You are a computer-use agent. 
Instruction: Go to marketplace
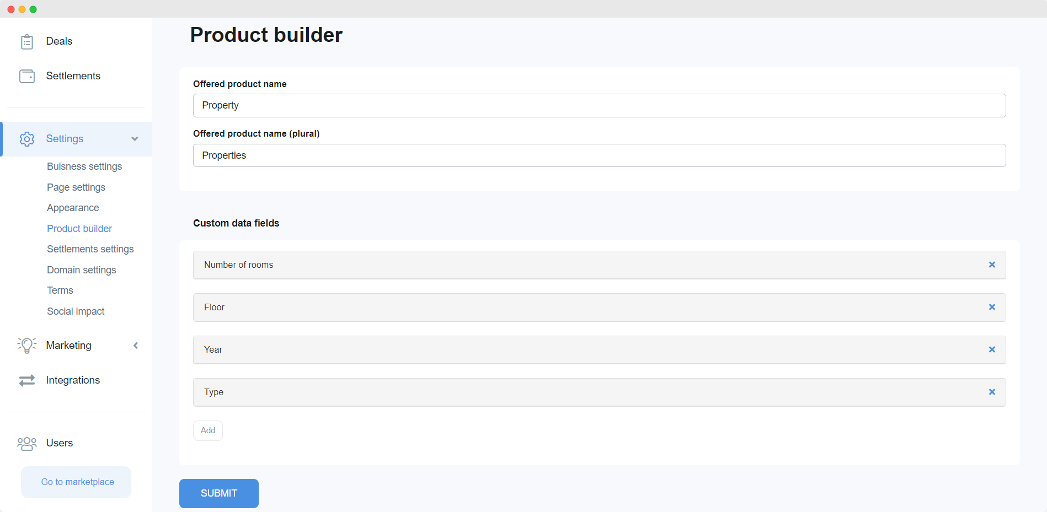coord(76,482)
